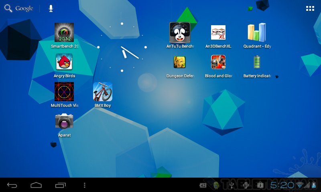Screen dimensions: 321x192
Task: Click the Google search text
Action: [x=24, y=8]
